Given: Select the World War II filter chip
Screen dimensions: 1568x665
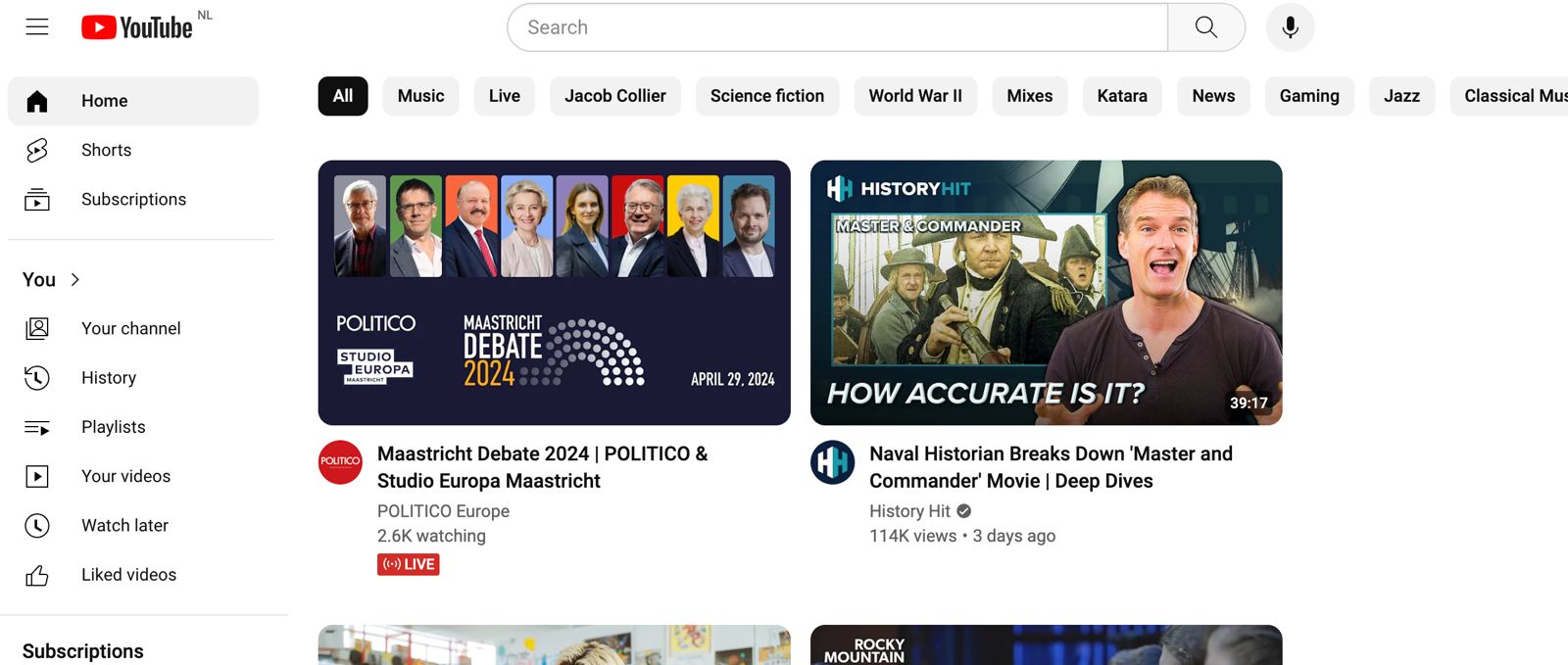Looking at the screenshot, I should click(x=915, y=96).
